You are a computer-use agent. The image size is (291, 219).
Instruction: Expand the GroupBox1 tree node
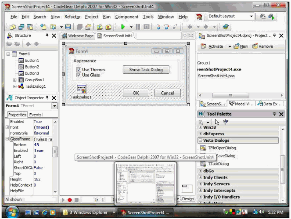15,80
